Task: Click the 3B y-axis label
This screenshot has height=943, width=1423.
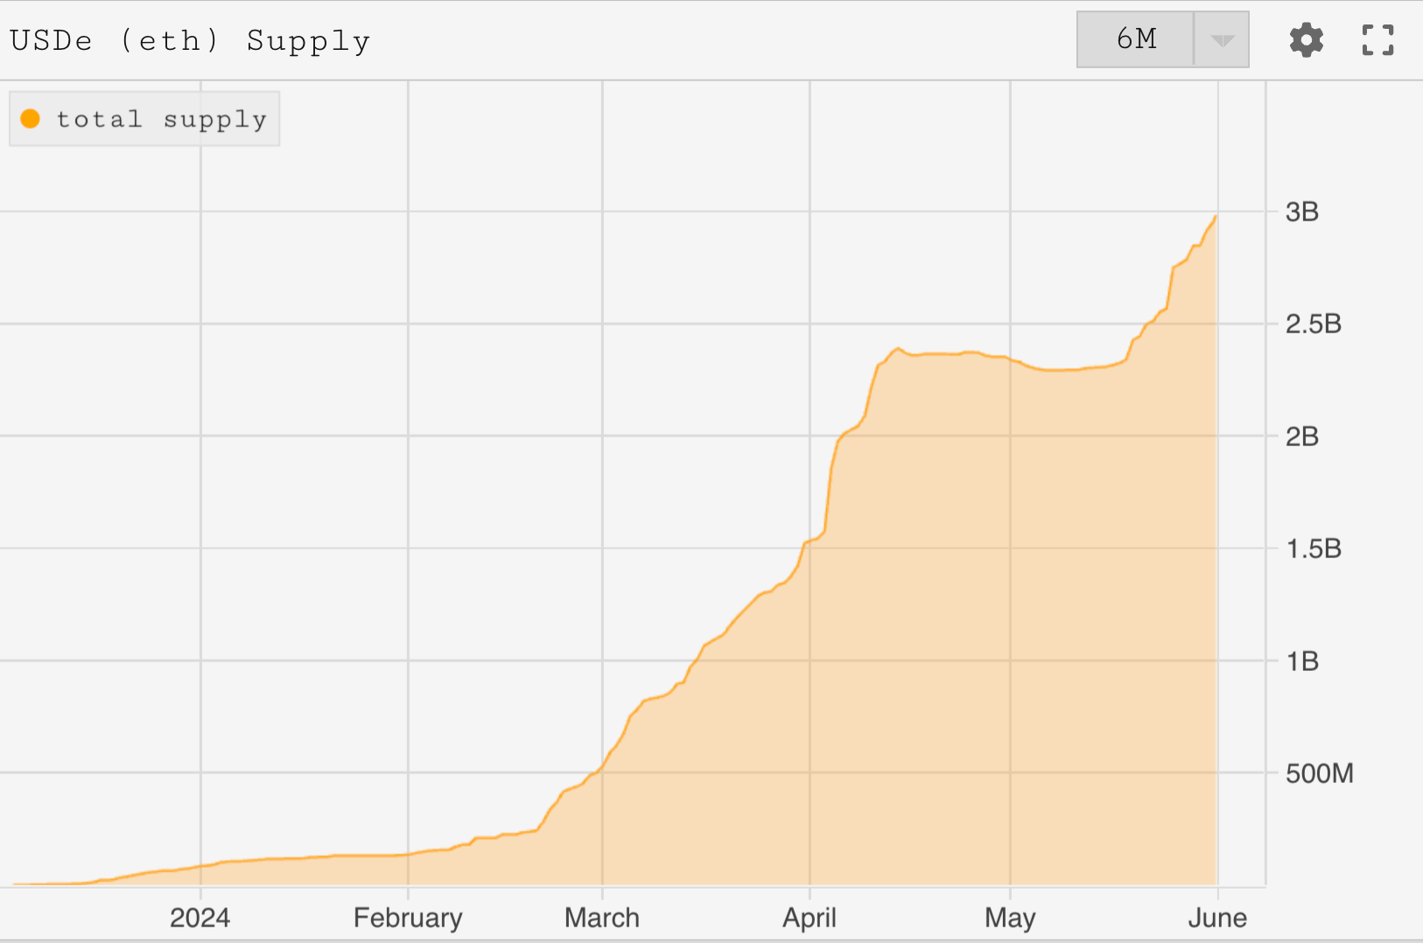Action: click(x=1301, y=212)
